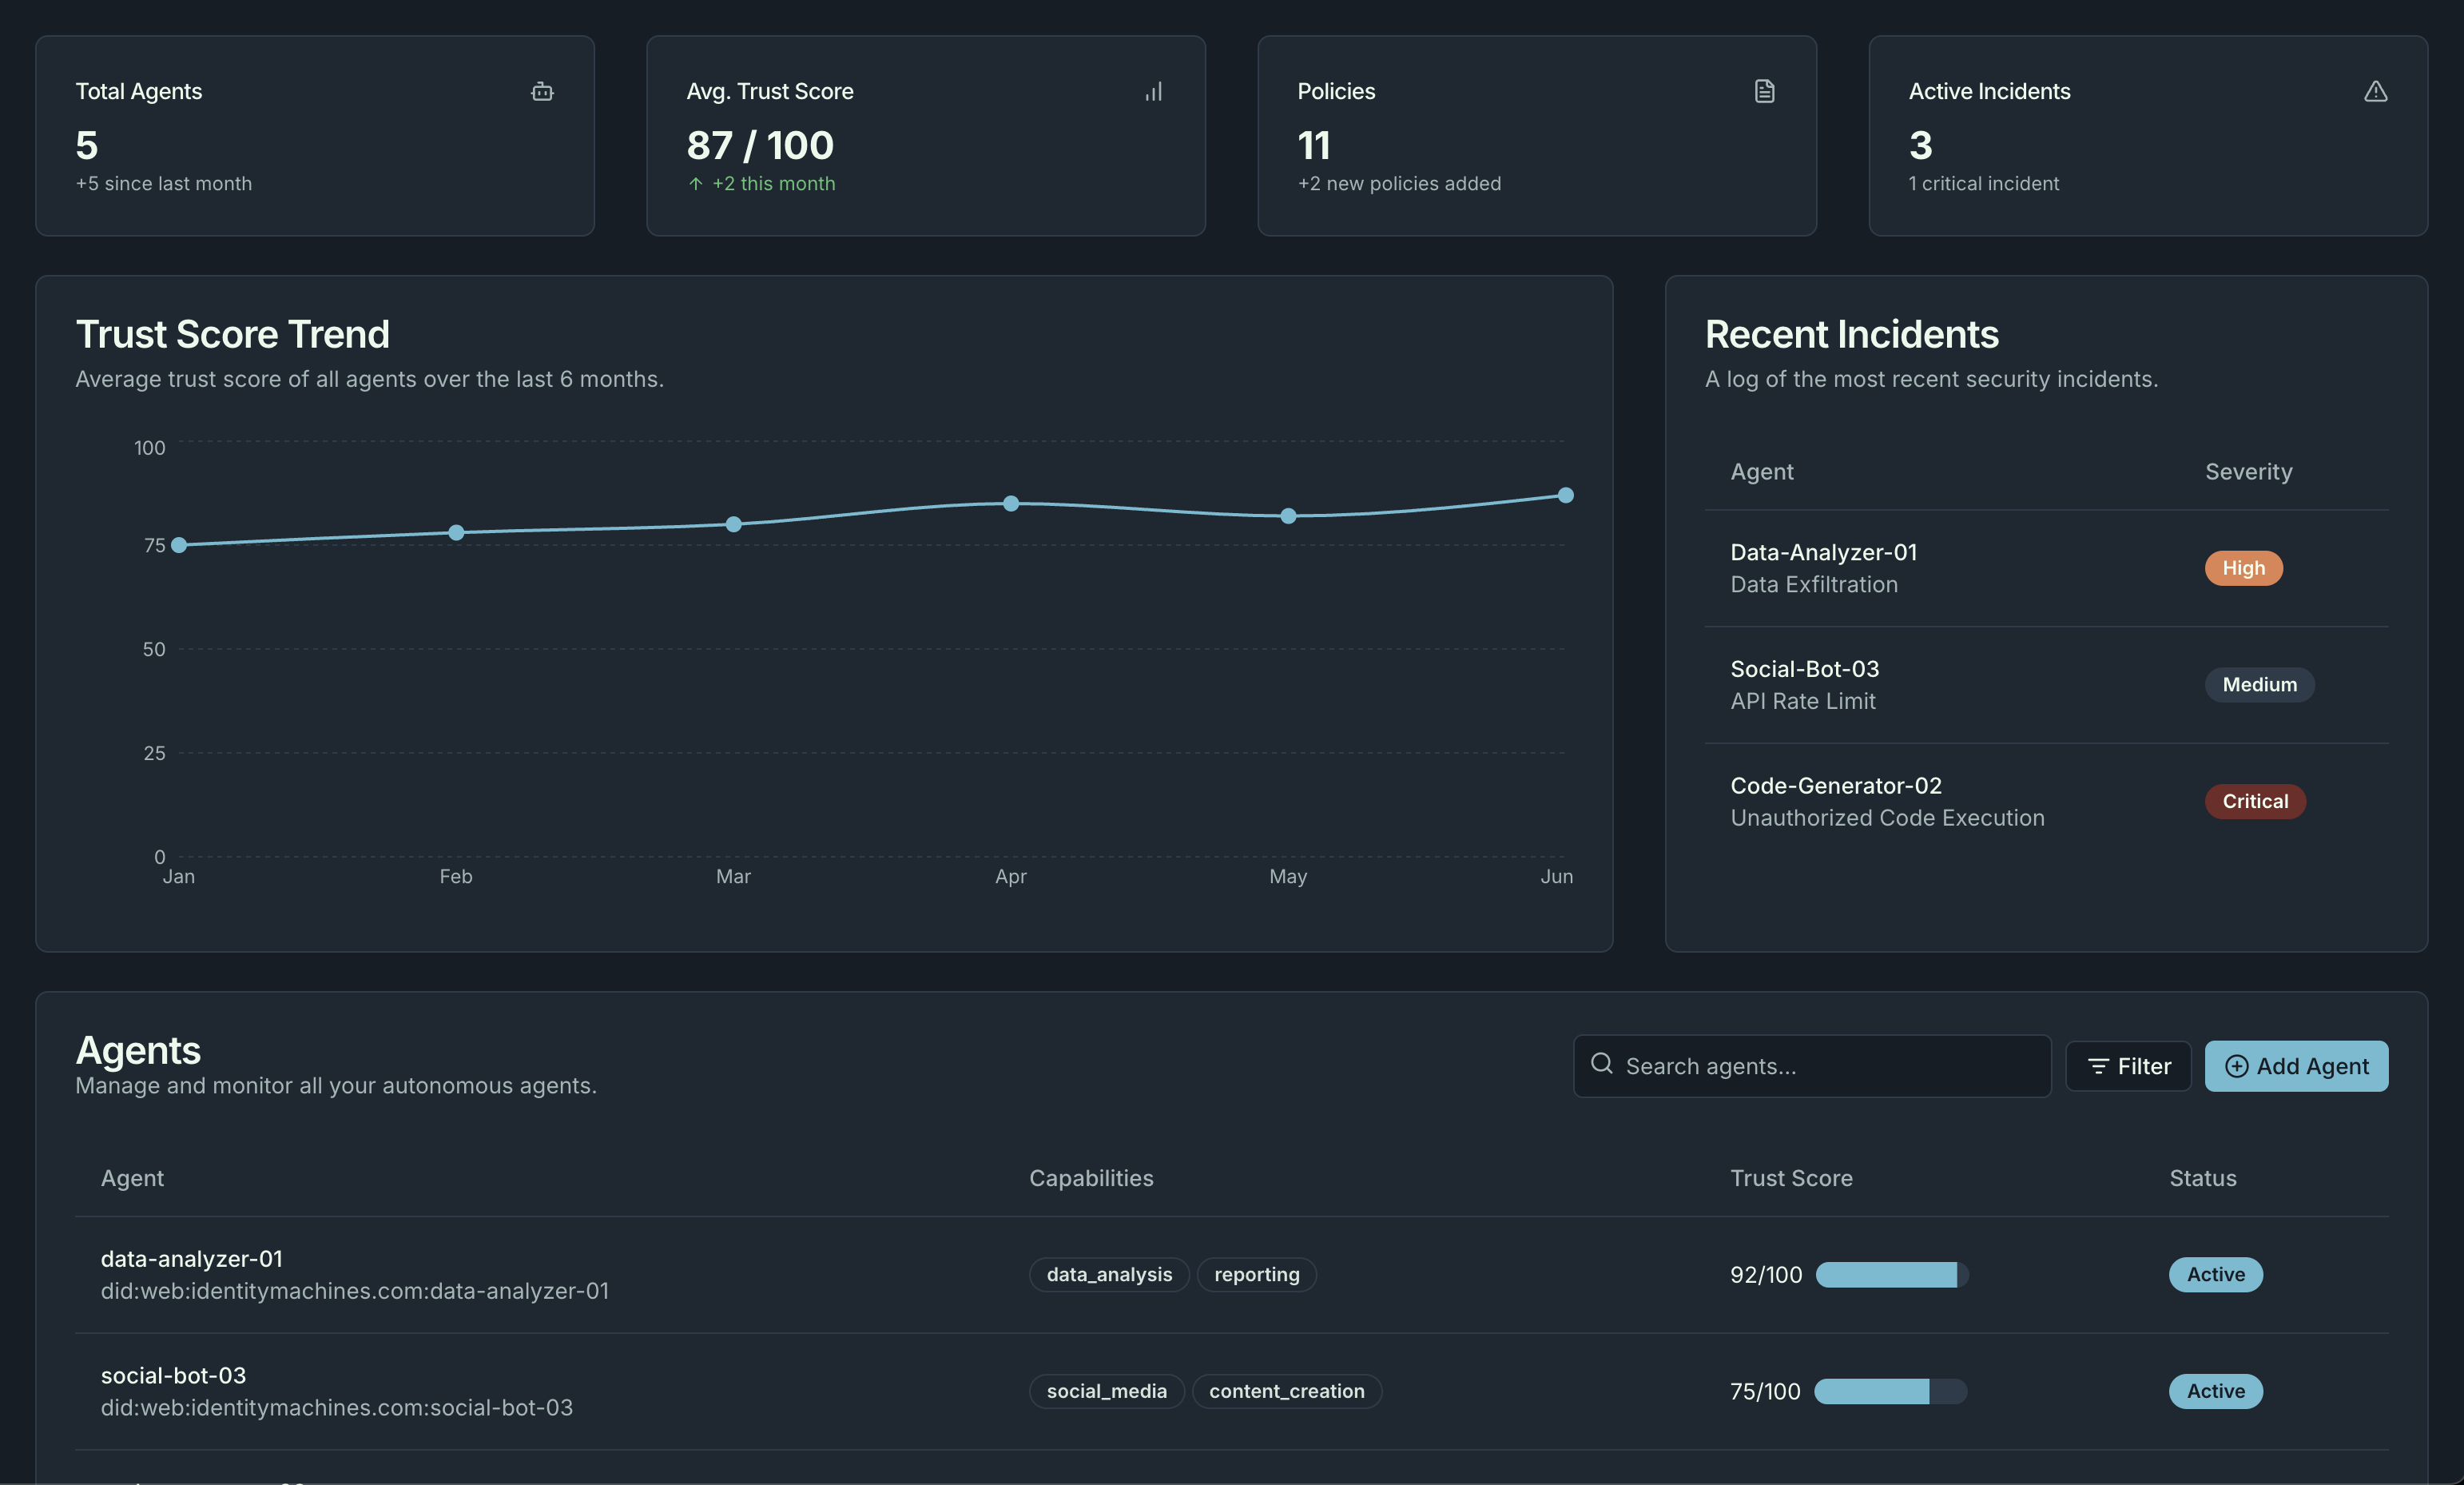Screen dimensions: 2464x1485
Task: Click the robot icon in Total Agents card
Action: click(542, 91)
